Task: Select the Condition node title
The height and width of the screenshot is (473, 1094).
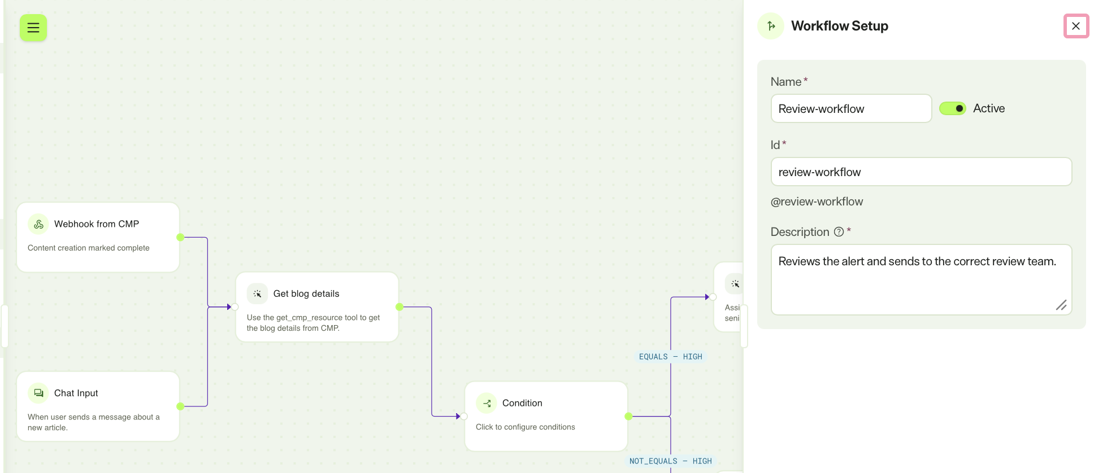Action: [522, 403]
